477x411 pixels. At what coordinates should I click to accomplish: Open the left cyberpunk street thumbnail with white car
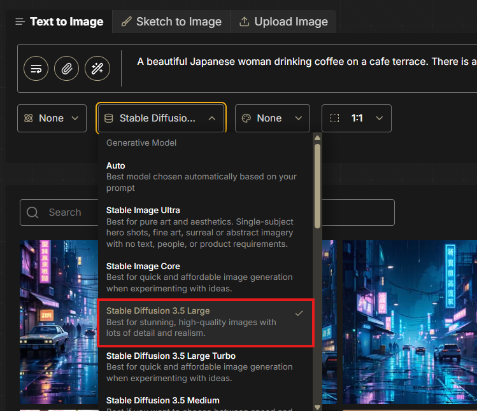(x=59, y=322)
